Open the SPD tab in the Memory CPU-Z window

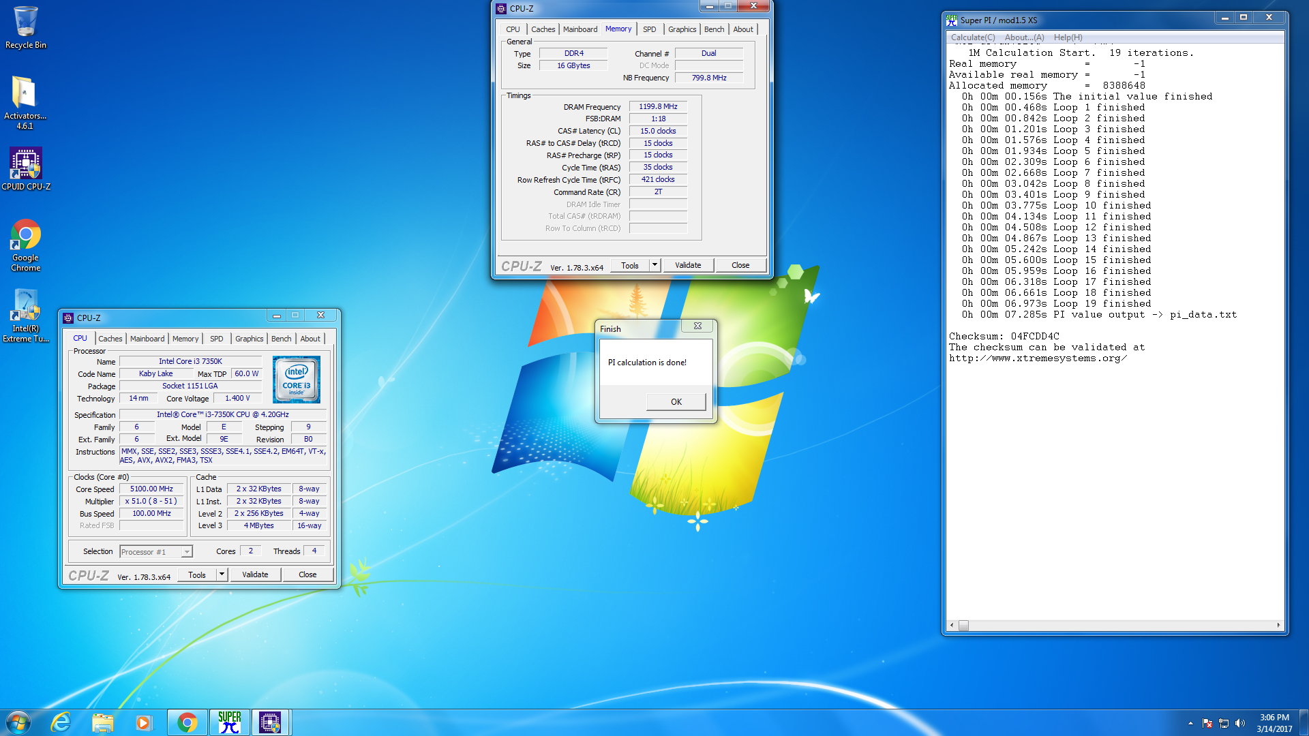point(650,29)
